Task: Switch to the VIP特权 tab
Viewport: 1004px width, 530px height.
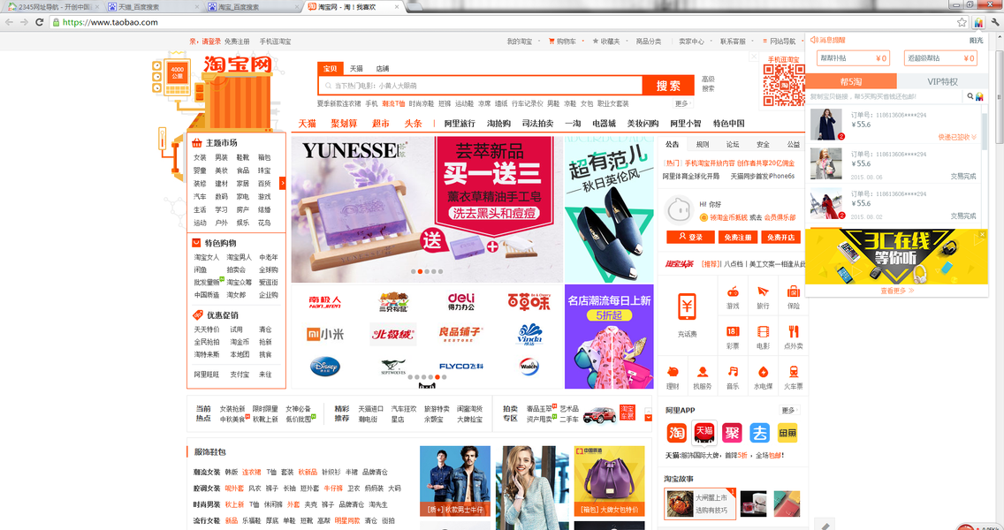Action: click(942, 81)
